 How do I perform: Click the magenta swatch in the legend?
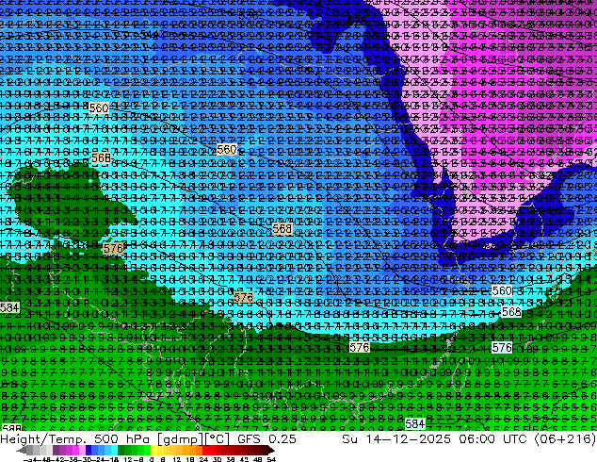(75, 451)
